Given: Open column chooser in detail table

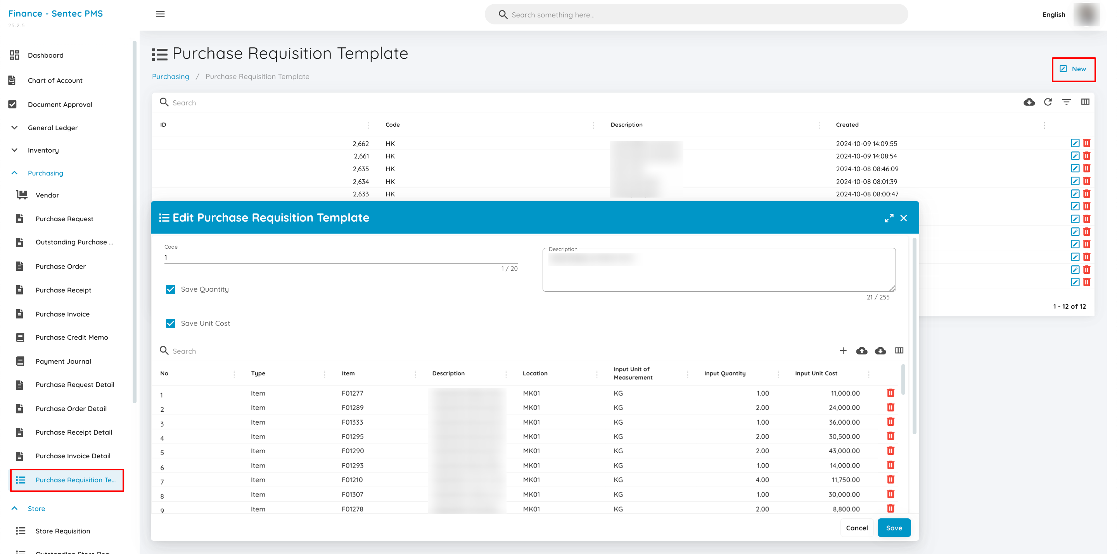Looking at the screenshot, I should pyautogui.click(x=899, y=351).
